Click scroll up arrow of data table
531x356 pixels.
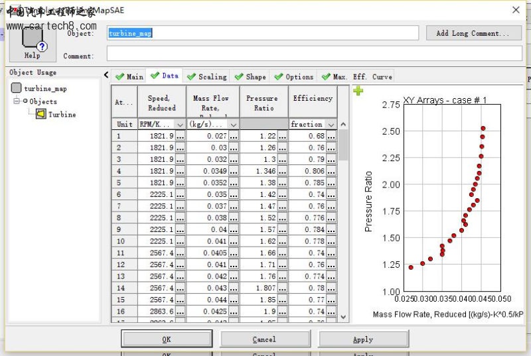click(x=343, y=125)
